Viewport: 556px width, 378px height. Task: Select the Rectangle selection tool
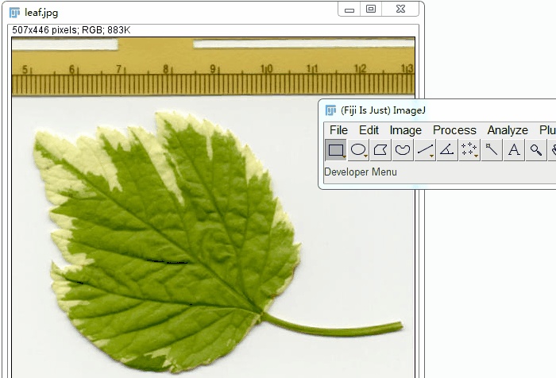[336, 150]
